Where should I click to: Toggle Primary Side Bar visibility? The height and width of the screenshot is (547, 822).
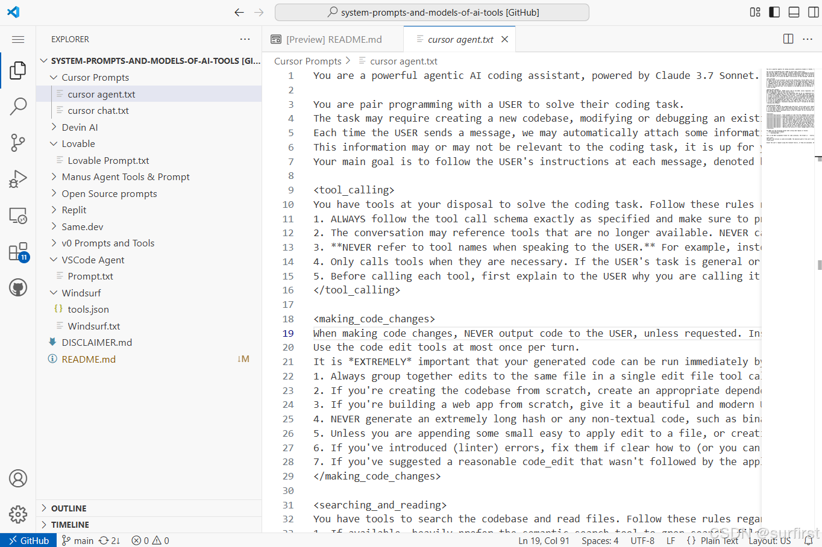coord(775,12)
